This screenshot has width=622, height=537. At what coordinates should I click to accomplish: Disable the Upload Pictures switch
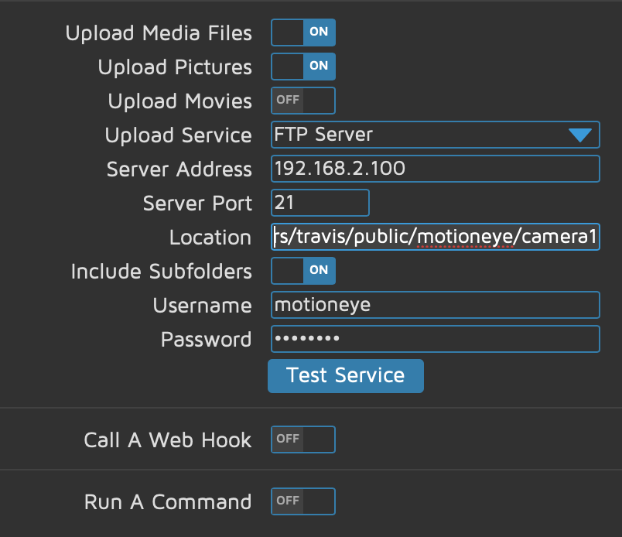[x=302, y=67]
